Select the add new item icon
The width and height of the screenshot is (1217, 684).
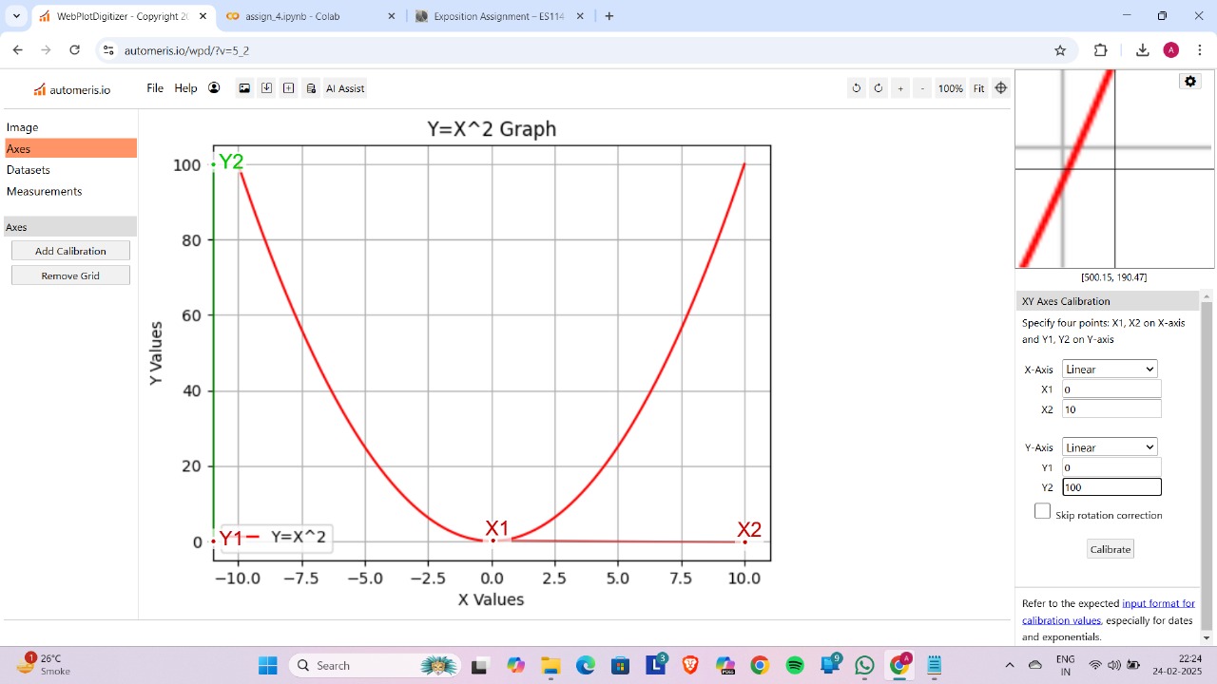[x=288, y=87]
